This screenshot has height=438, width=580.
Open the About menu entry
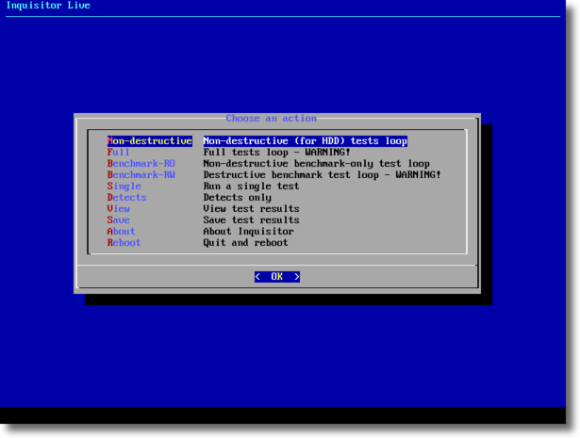pyautogui.click(x=121, y=231)
